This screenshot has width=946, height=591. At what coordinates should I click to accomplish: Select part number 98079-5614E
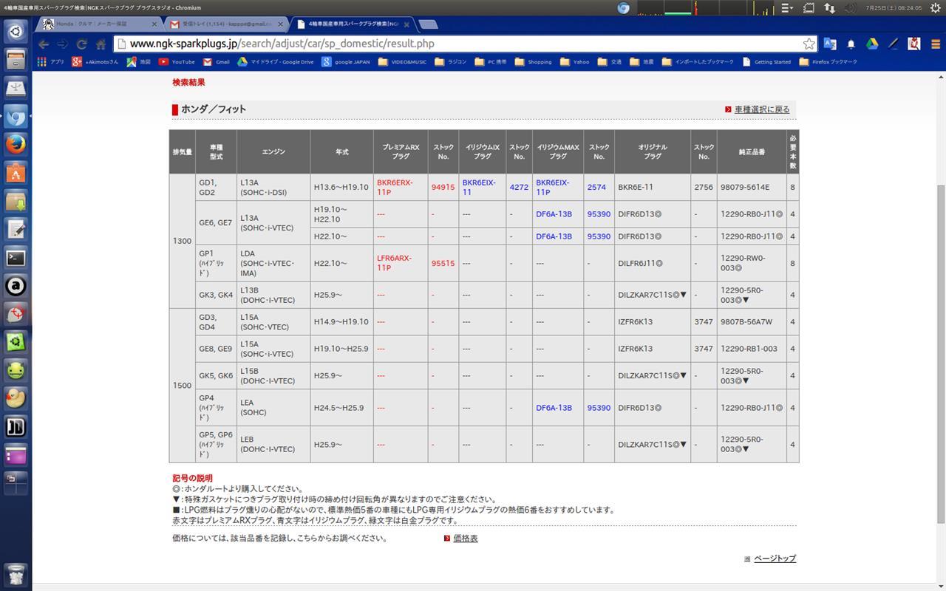tap(745, 188)
